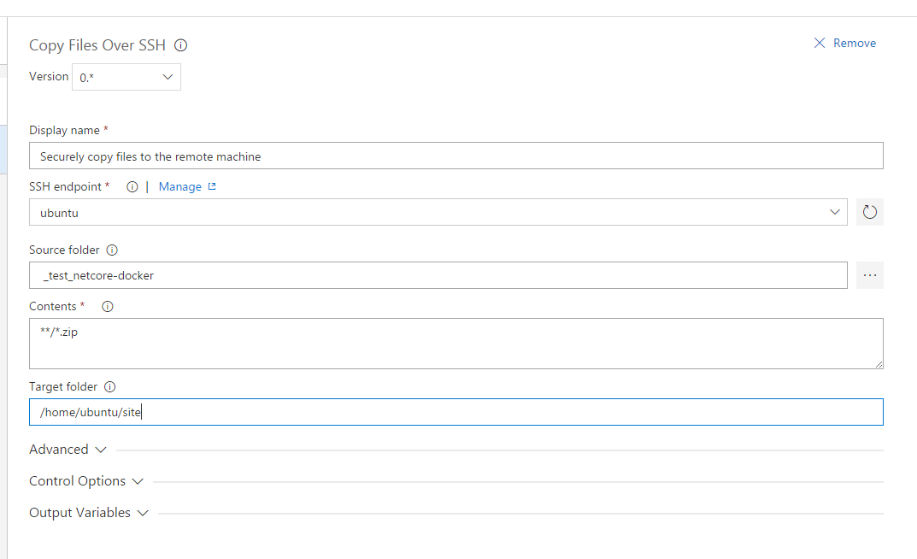Browse source folder with ellipsis button
Screen dimensions: 917x559
(x=870, y=275)
